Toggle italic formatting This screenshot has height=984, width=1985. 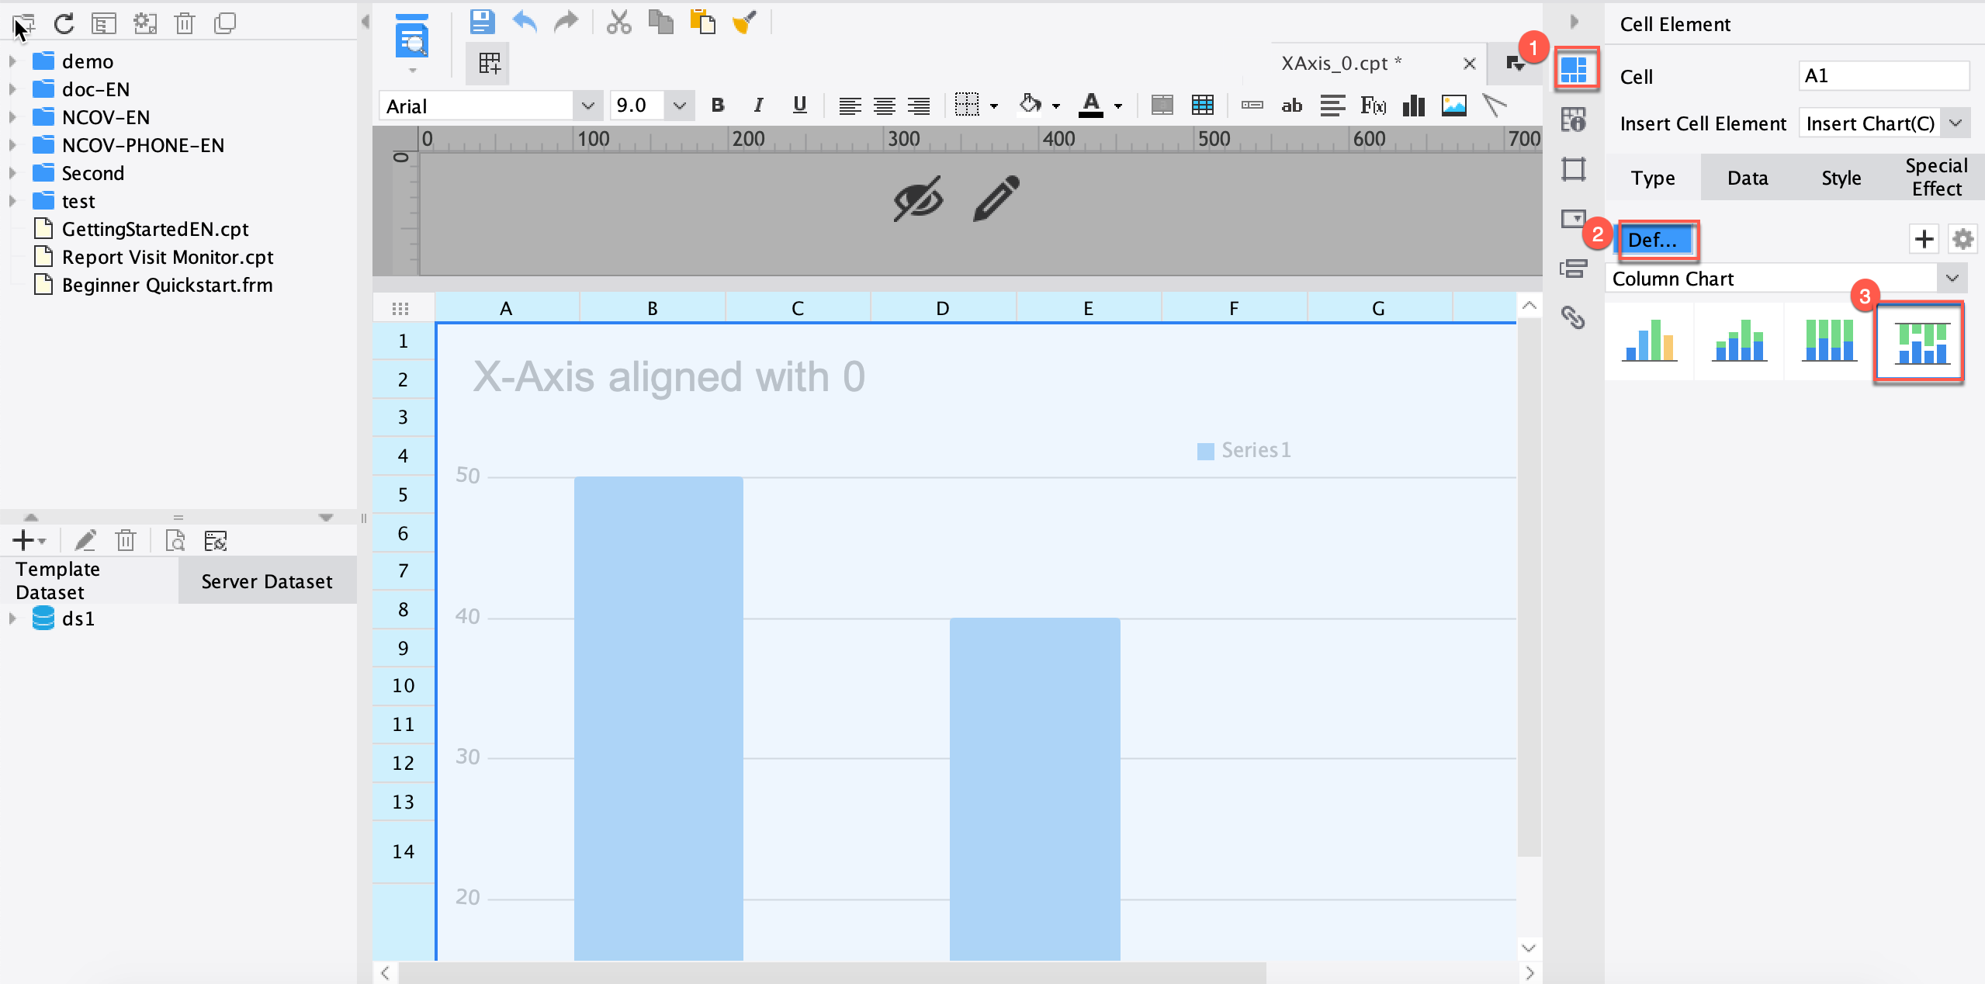point(758,106)
